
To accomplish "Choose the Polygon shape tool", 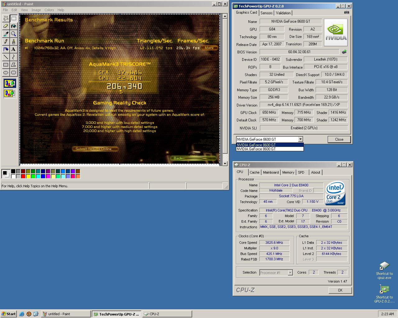I will 13,65.
